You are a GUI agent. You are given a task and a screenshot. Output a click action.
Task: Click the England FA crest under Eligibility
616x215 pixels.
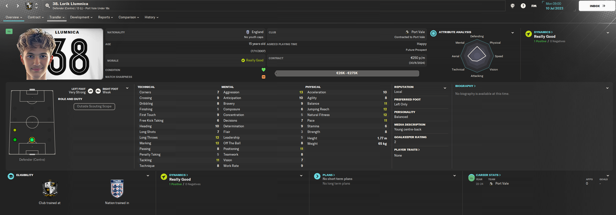117,189
